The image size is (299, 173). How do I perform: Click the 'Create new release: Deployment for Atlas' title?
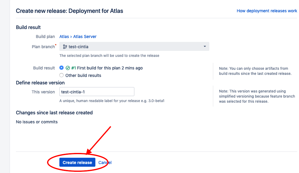(x=69, y=11)
